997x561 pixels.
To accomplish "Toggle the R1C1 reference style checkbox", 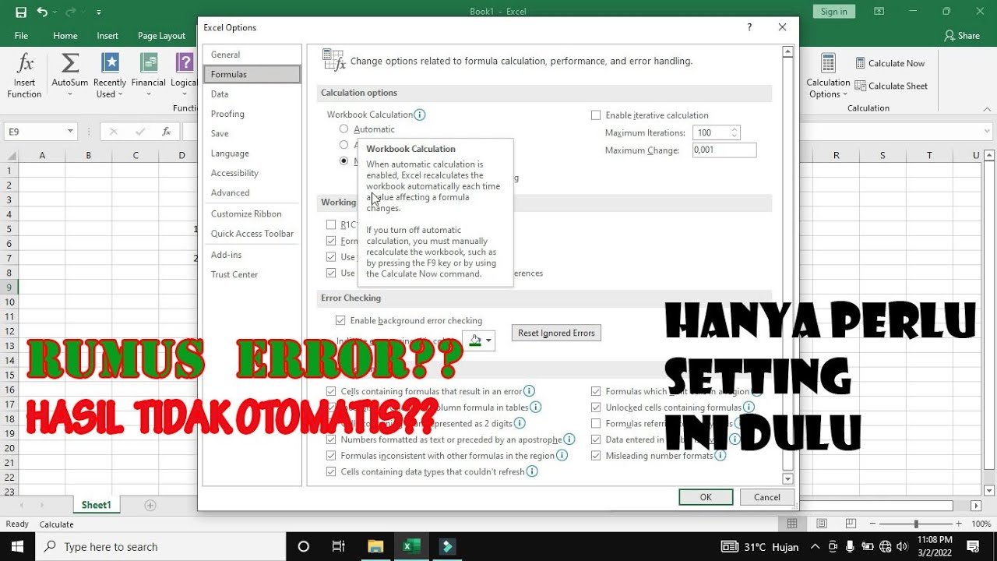I will [x=331, y=224].
